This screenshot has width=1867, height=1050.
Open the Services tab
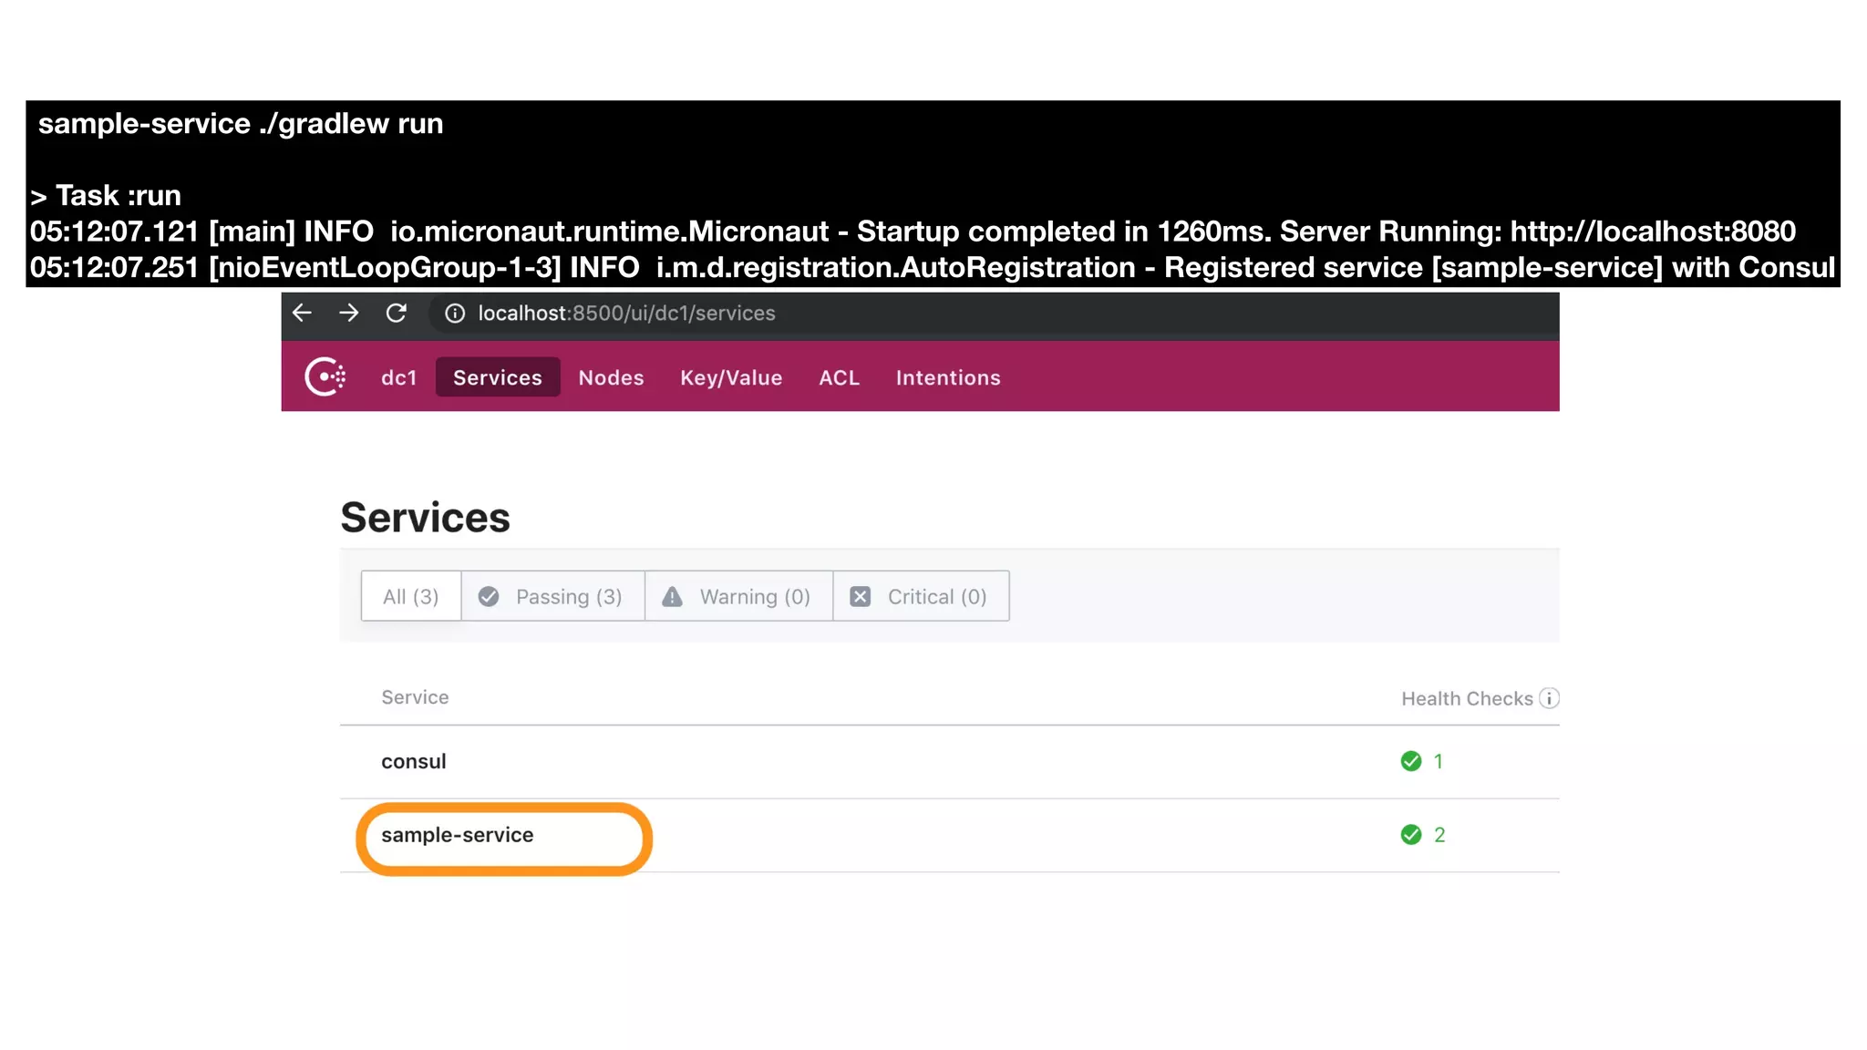(x=498, y=377)
